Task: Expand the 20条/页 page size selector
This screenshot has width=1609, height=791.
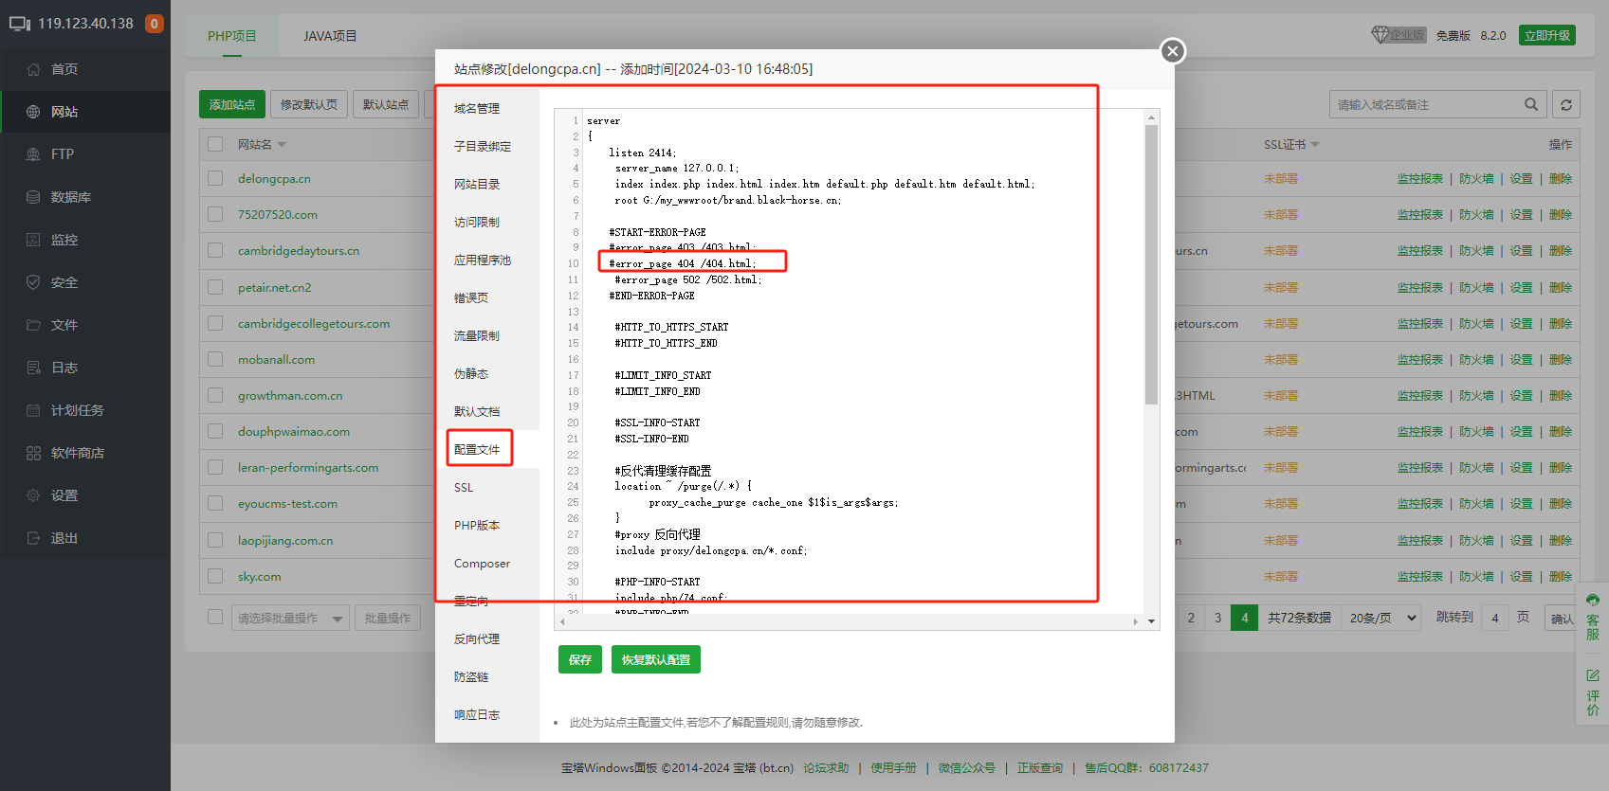Action: 1382,618
